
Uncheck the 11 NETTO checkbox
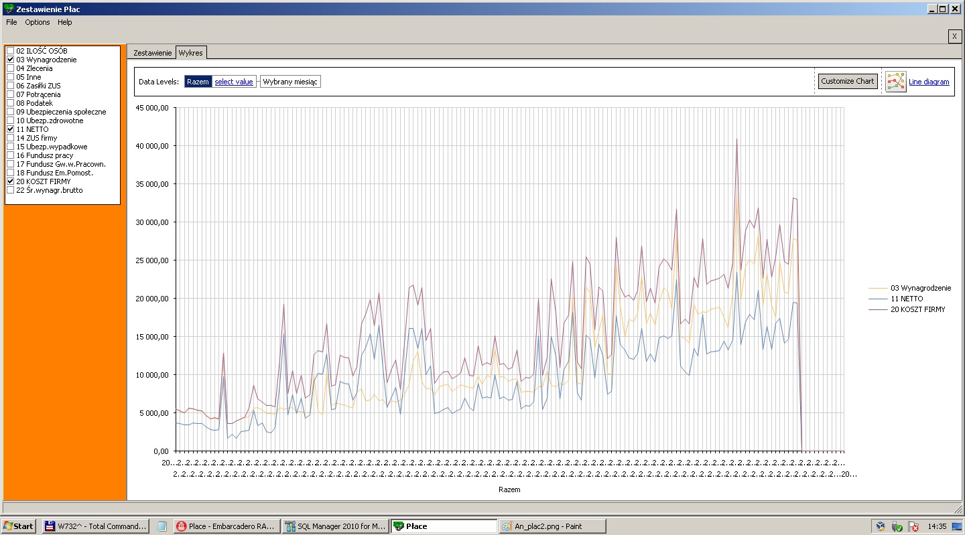[x=11, y=129]
